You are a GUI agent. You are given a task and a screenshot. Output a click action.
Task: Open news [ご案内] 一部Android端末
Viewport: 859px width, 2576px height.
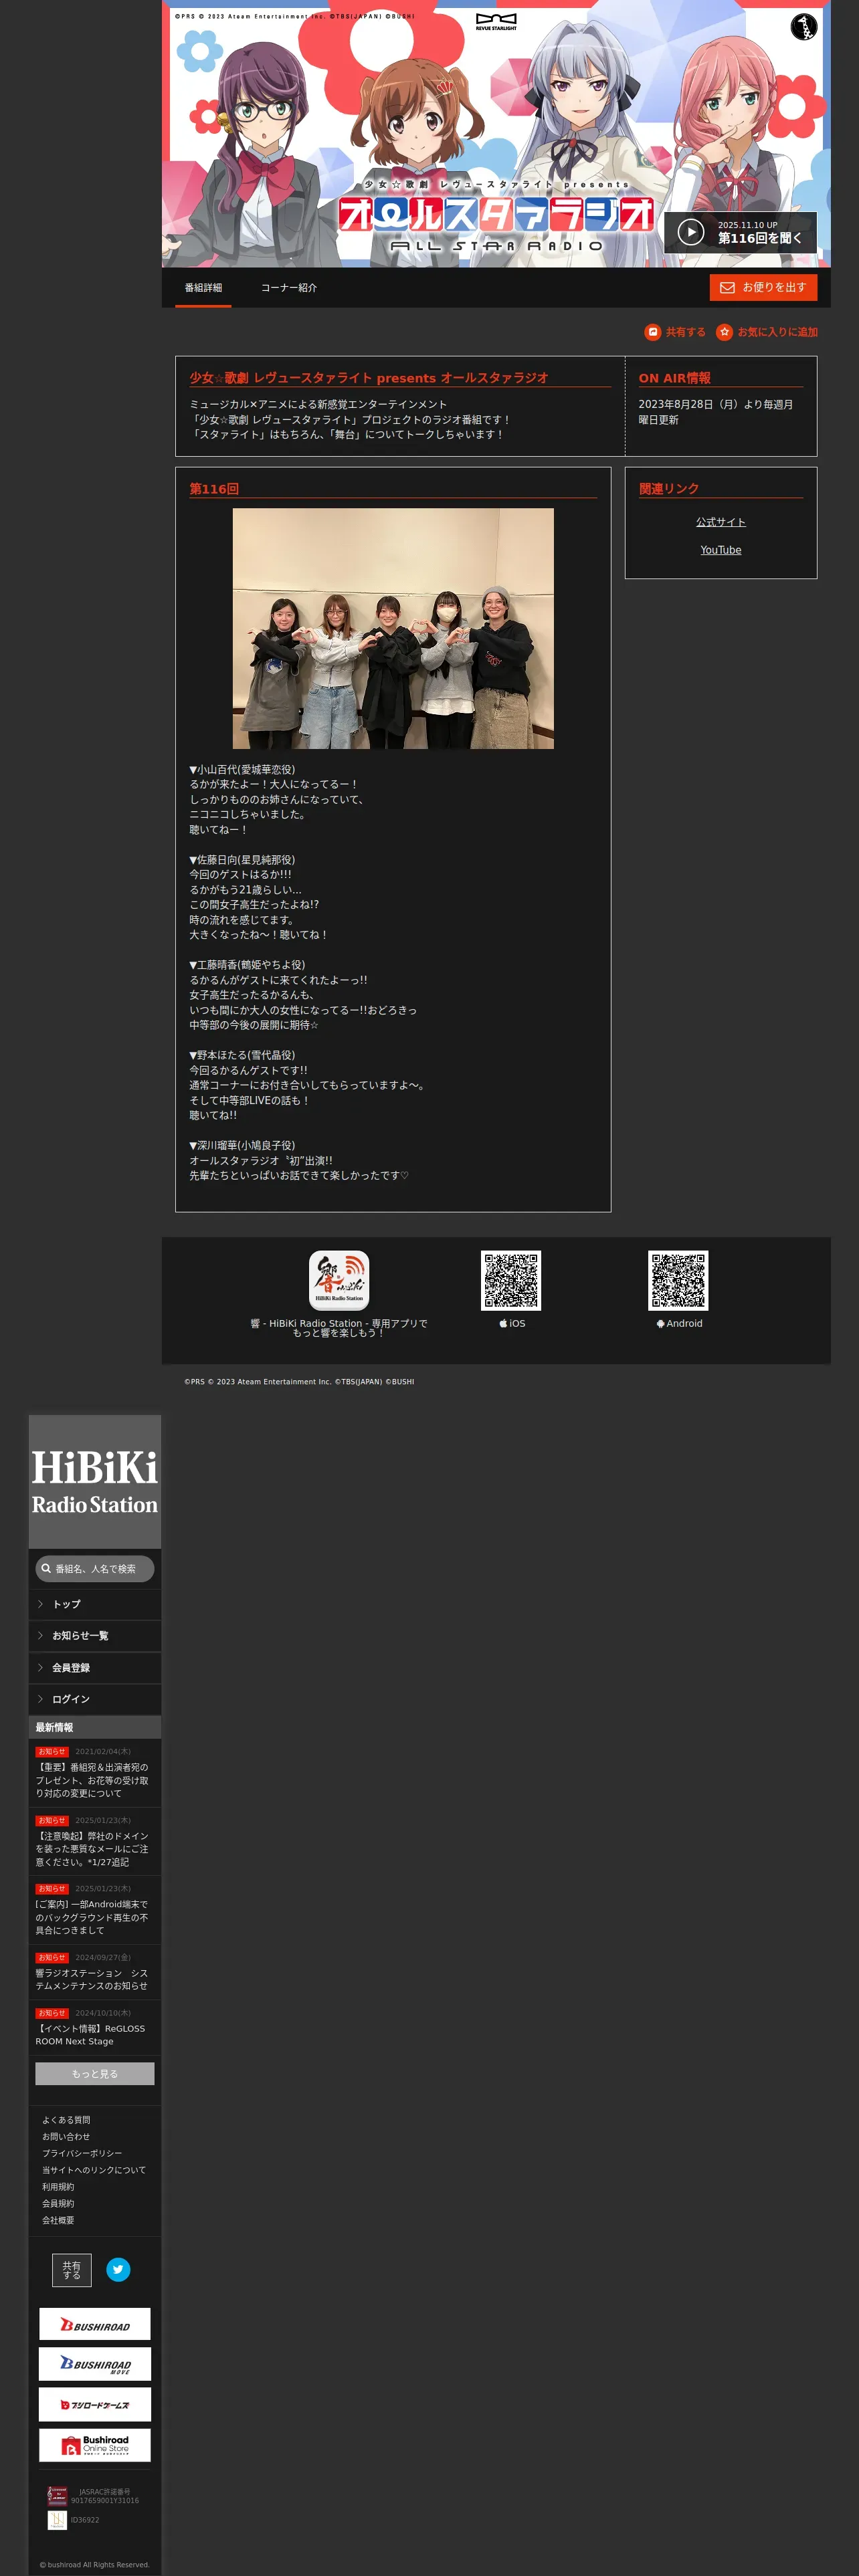[92, 1917]
